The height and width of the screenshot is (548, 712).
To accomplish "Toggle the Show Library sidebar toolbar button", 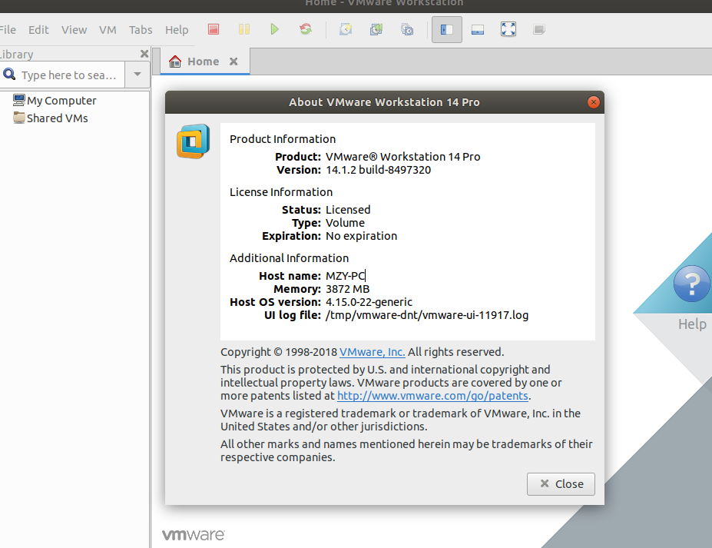I will 447,29.
